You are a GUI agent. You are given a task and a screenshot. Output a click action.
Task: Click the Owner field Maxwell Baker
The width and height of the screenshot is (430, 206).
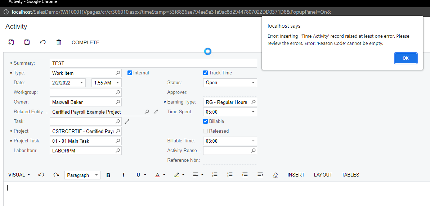[86, 102]
